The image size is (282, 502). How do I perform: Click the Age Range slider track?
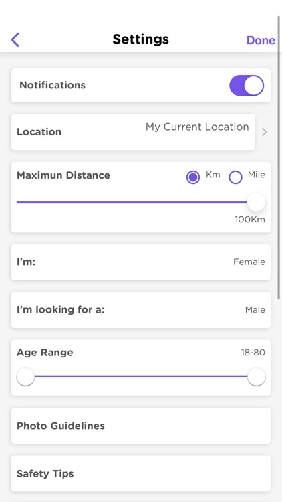point(141,376)
